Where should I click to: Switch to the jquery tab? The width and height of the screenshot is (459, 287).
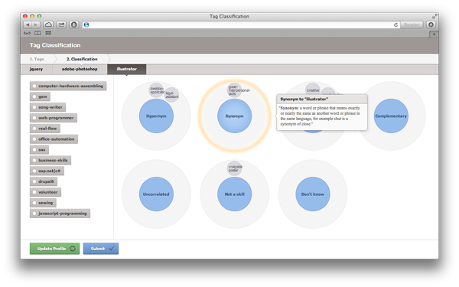pos(36,69)
